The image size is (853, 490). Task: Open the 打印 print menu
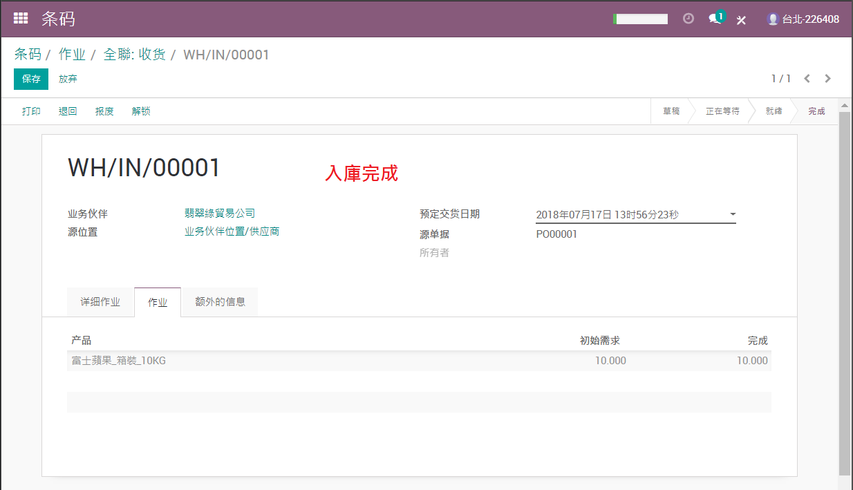[31, 111]
